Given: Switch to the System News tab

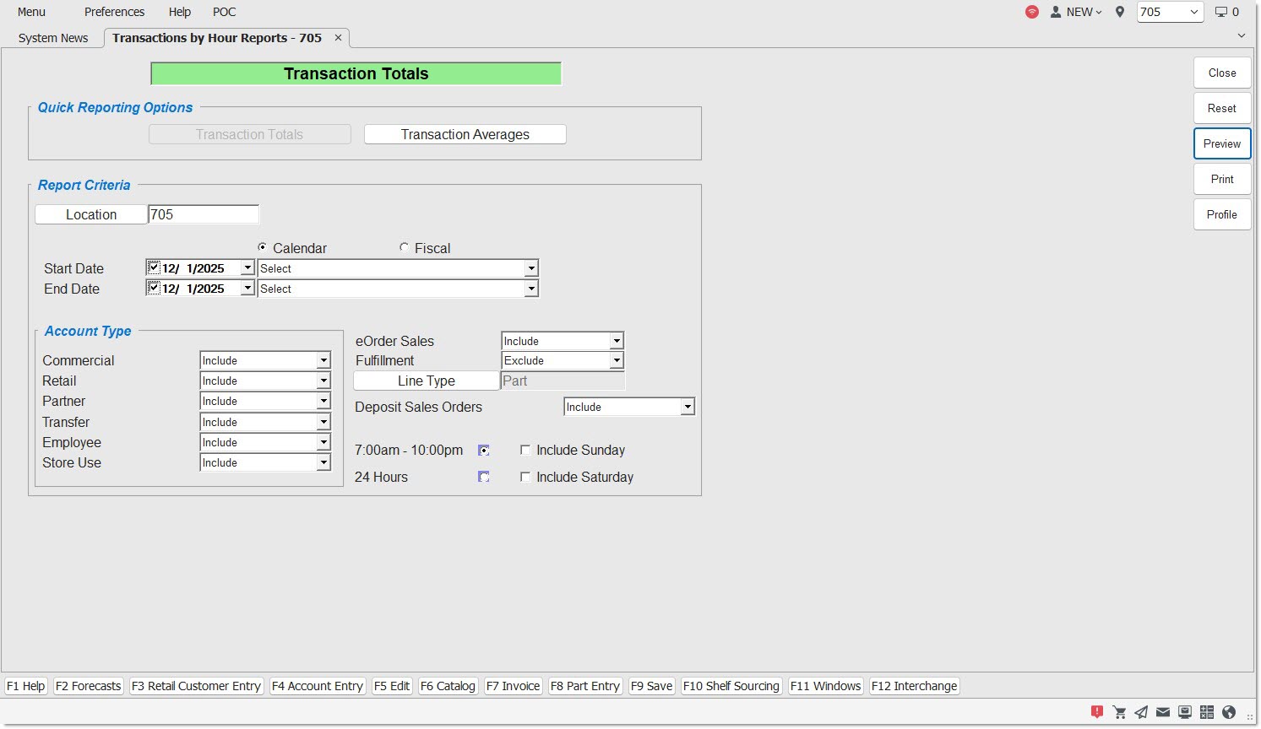Looking at the screenshot, I should click(53, 38).
